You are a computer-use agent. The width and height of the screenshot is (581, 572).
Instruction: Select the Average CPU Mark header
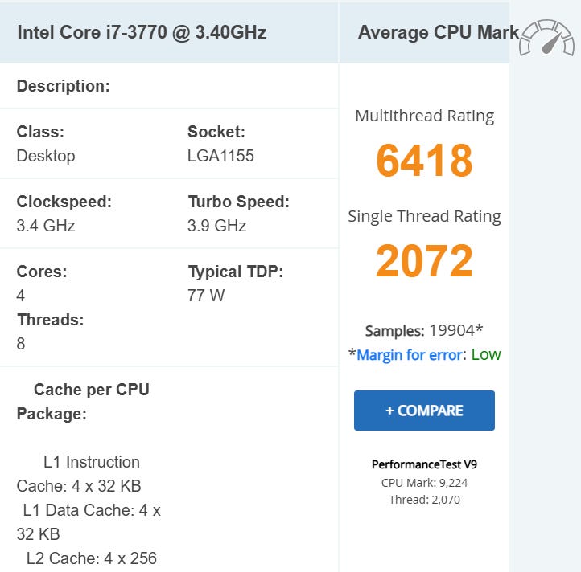tap(438, 32)
